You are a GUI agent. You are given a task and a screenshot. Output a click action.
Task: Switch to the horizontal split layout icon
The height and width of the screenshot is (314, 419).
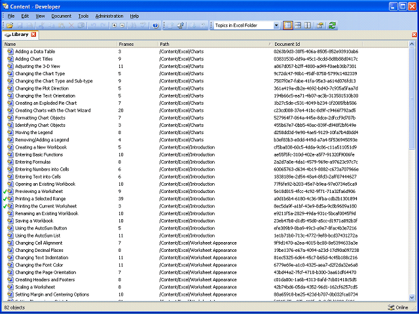[x=298, y=26]
